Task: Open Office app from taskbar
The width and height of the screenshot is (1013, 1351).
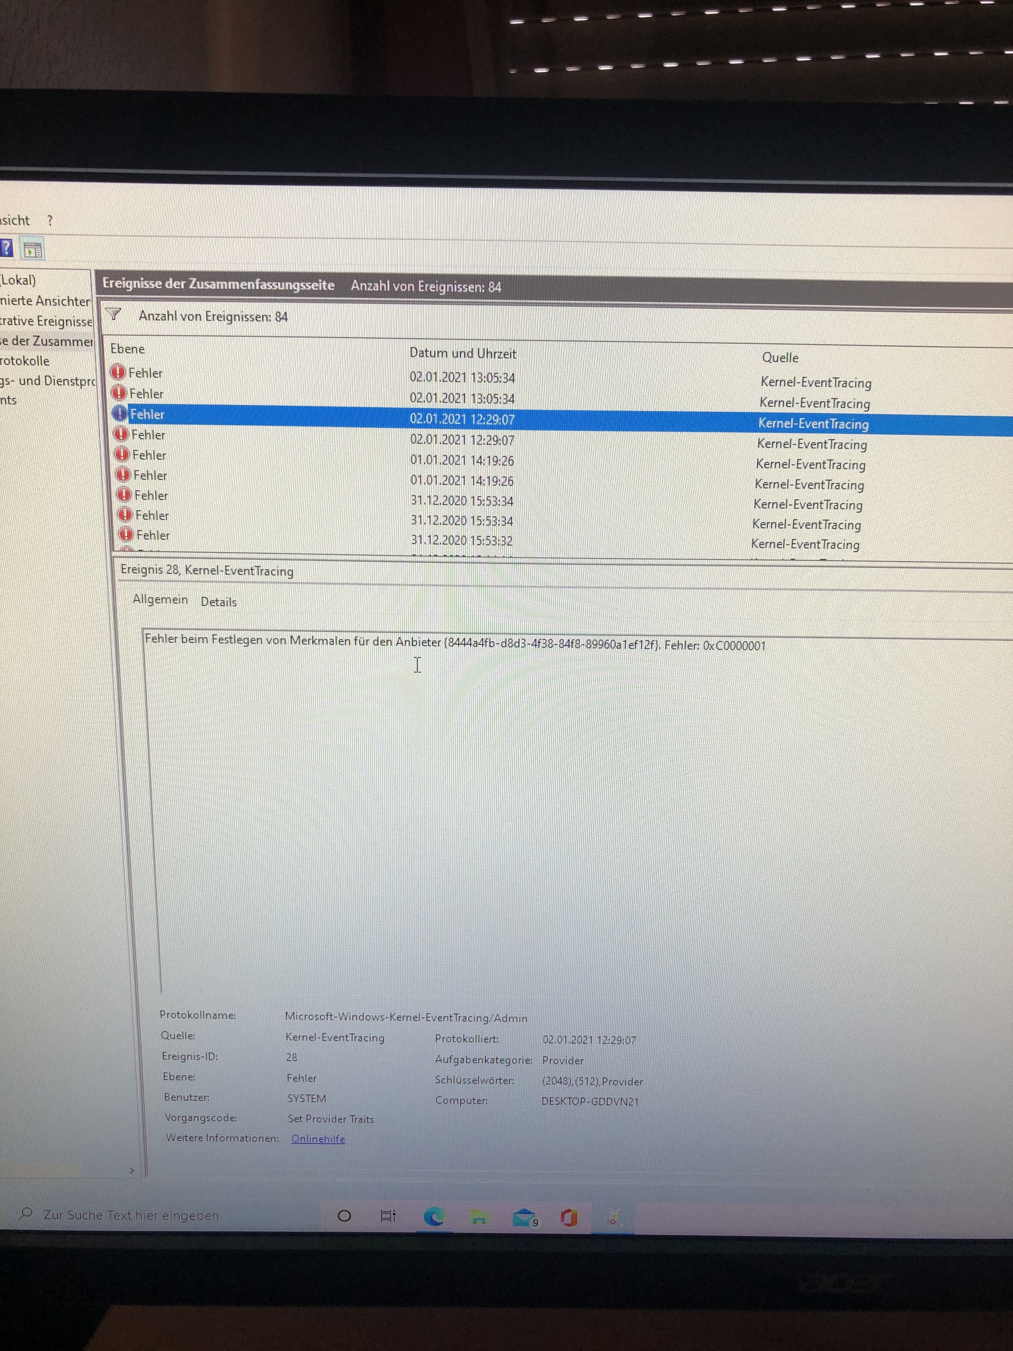Action: (x=568, y=1218)
